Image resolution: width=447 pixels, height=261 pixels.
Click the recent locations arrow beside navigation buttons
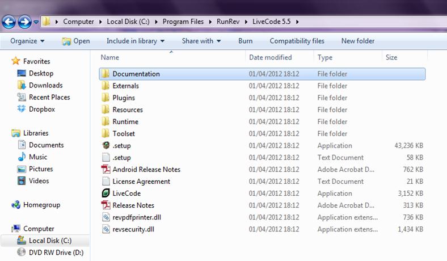tap(36, 23)
